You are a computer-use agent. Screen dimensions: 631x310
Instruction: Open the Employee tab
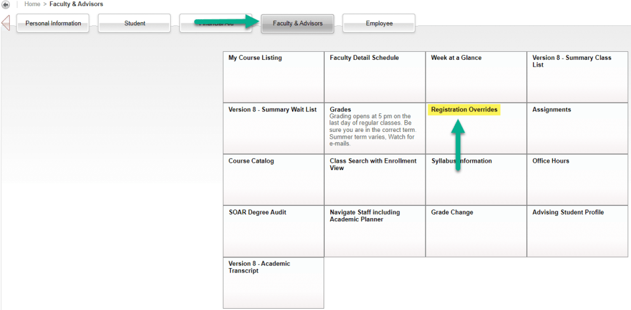coord(379,23)
